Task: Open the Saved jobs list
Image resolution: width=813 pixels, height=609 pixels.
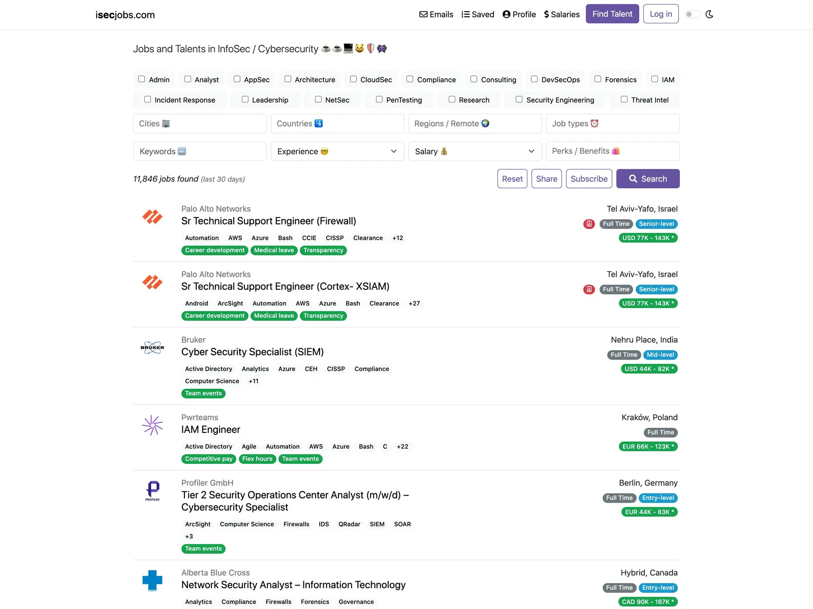Action: 478,14
